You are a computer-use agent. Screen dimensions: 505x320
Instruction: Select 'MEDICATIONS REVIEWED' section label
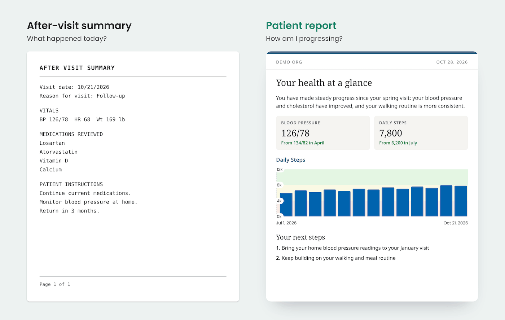pos(71,134)
